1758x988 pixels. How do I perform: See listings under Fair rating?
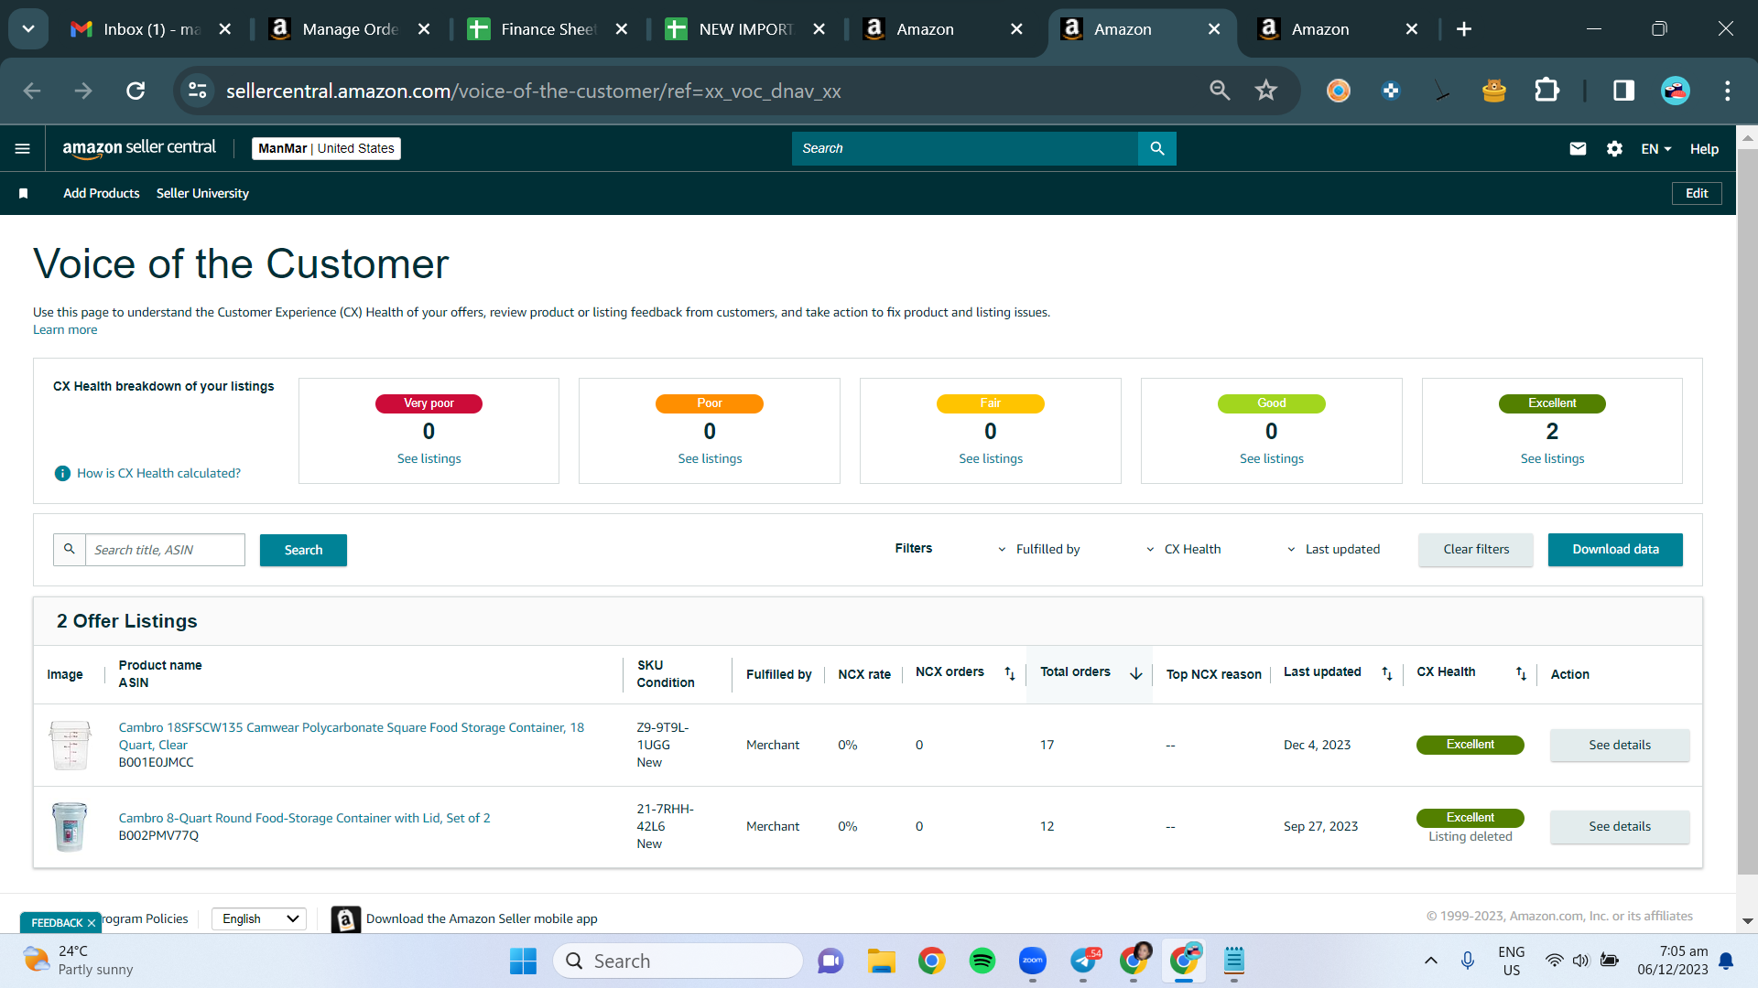point(991,458)
